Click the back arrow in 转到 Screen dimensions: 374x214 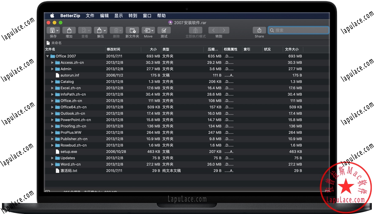point(213,30)
